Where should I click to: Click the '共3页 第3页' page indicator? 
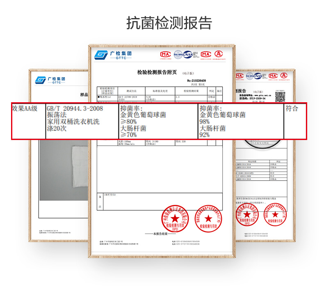tap(198, 85)
